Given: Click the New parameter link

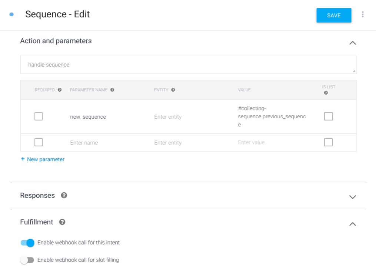Looking at the screenshot, I should (x=43, y=159).
